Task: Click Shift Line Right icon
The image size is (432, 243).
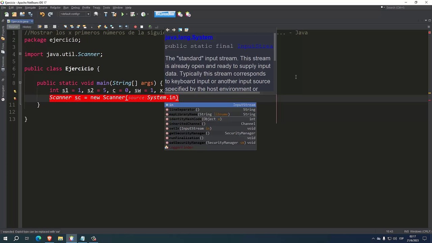Action: pos(127,27)
